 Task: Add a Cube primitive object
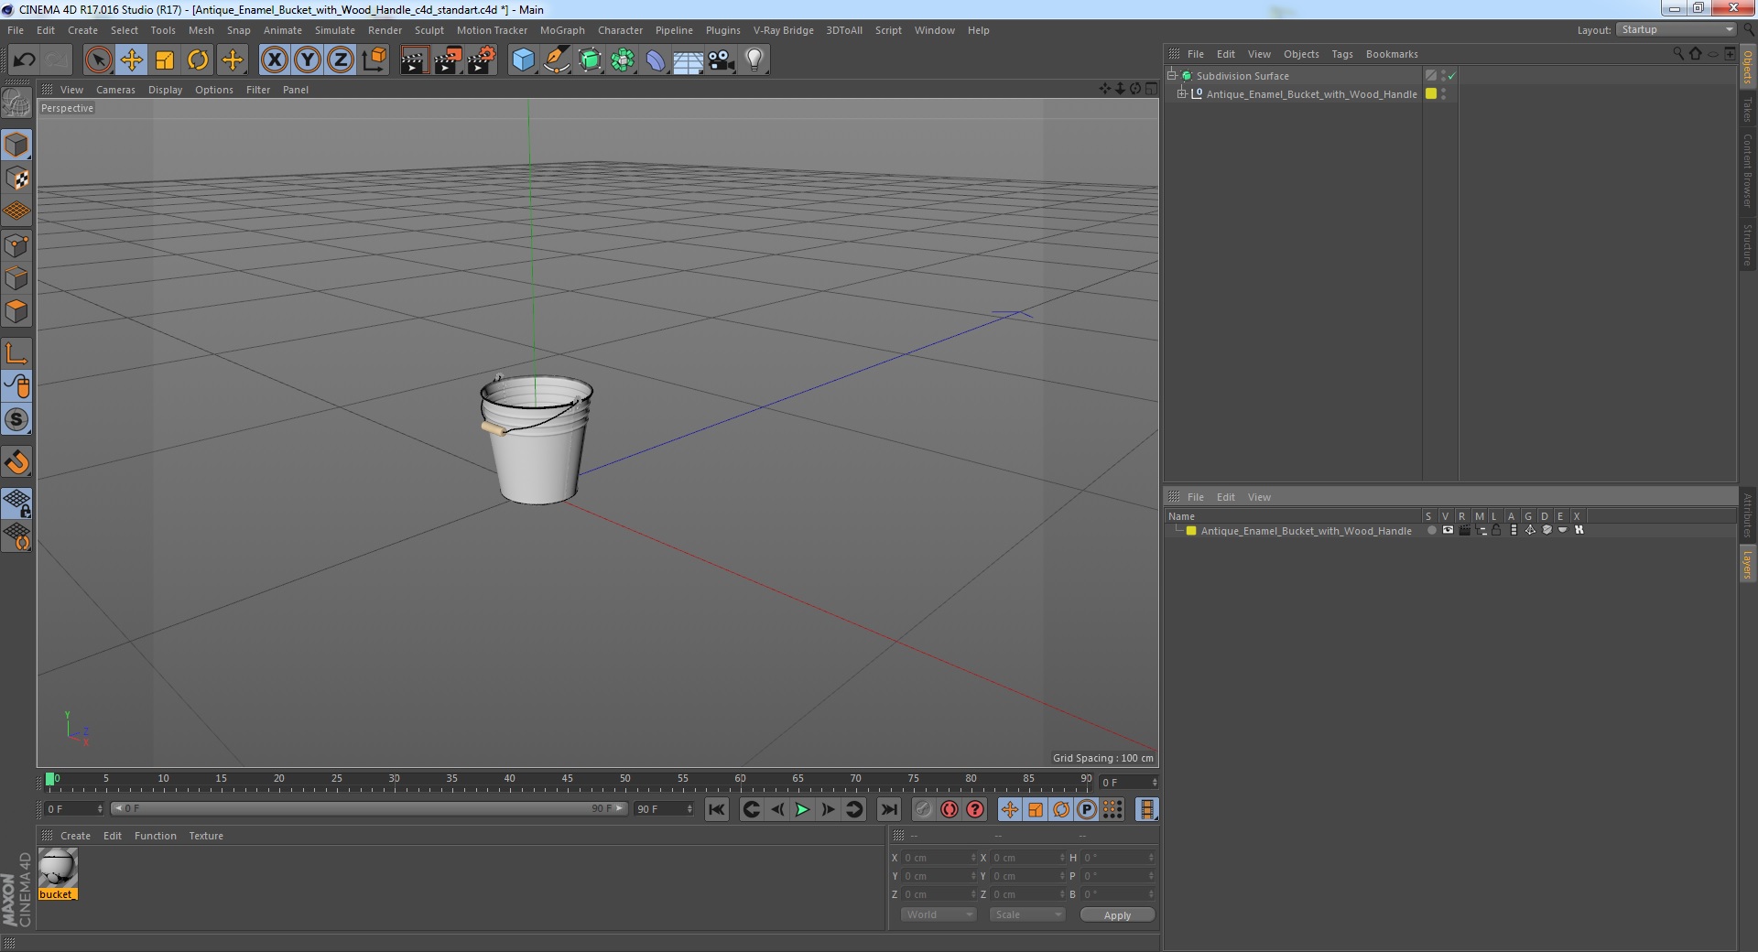523,60
